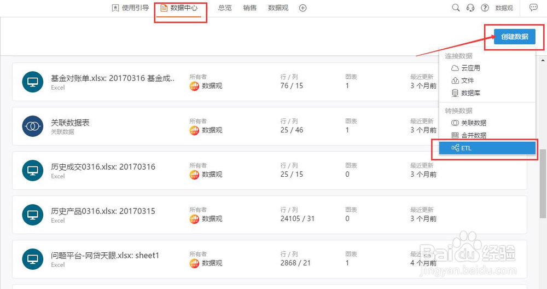This screenshot has height=289, width=547.
Task: Open 历史成交0316.xlsx: 20170316 dataset
Action: pos(103,166)
